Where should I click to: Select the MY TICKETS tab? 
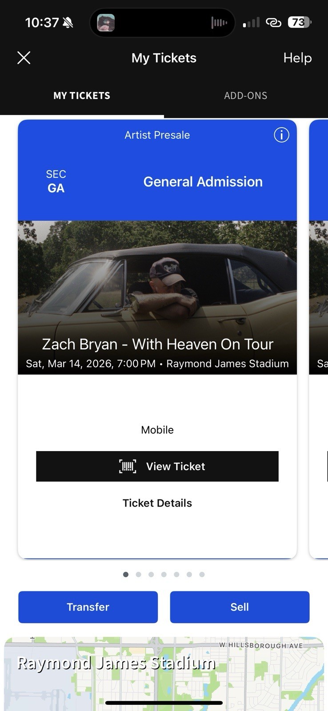[x=82, y=95]
